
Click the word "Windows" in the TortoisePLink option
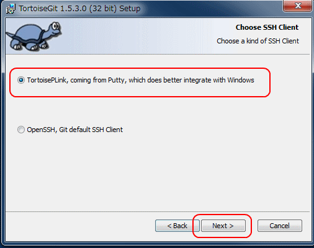241,80
